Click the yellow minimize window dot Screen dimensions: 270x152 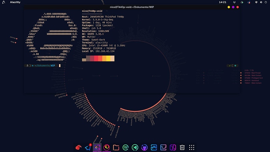[x=229, y=7]
